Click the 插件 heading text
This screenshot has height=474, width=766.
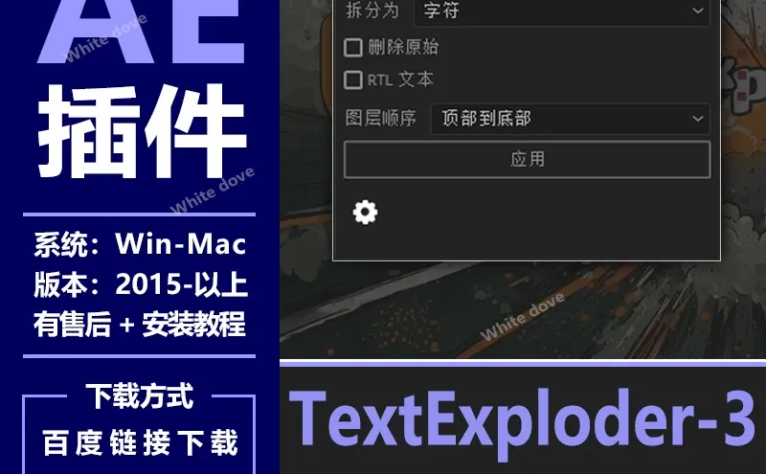pos(142,131)
